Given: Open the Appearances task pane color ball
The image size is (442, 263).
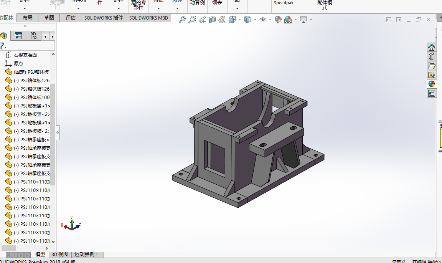Looking at the screenshot, I should [x=431, y=84].
